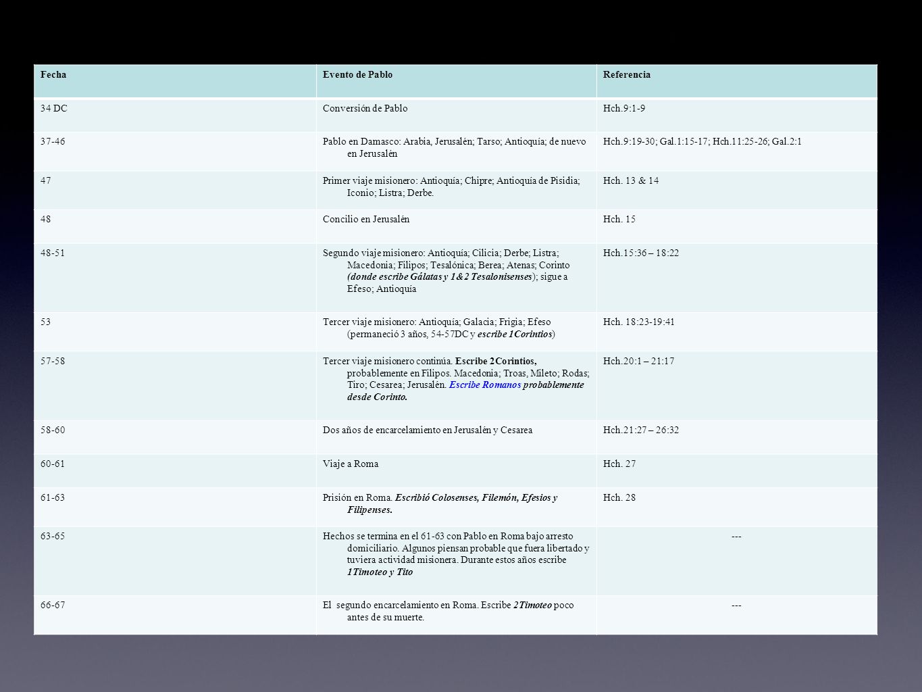The image size is (922, 692).
Task: Open the blue 'Escribe Romanos' link
Action: pos(485,385)
